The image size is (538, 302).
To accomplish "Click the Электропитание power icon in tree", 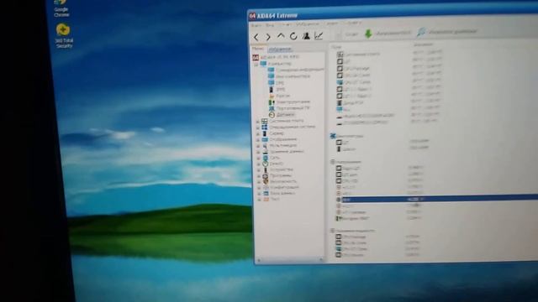I will coord(272,102).
